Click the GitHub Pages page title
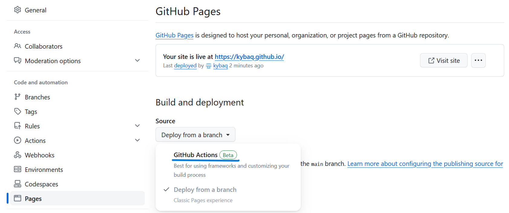This screenshot has width=509, height=213. click(188, 11)
